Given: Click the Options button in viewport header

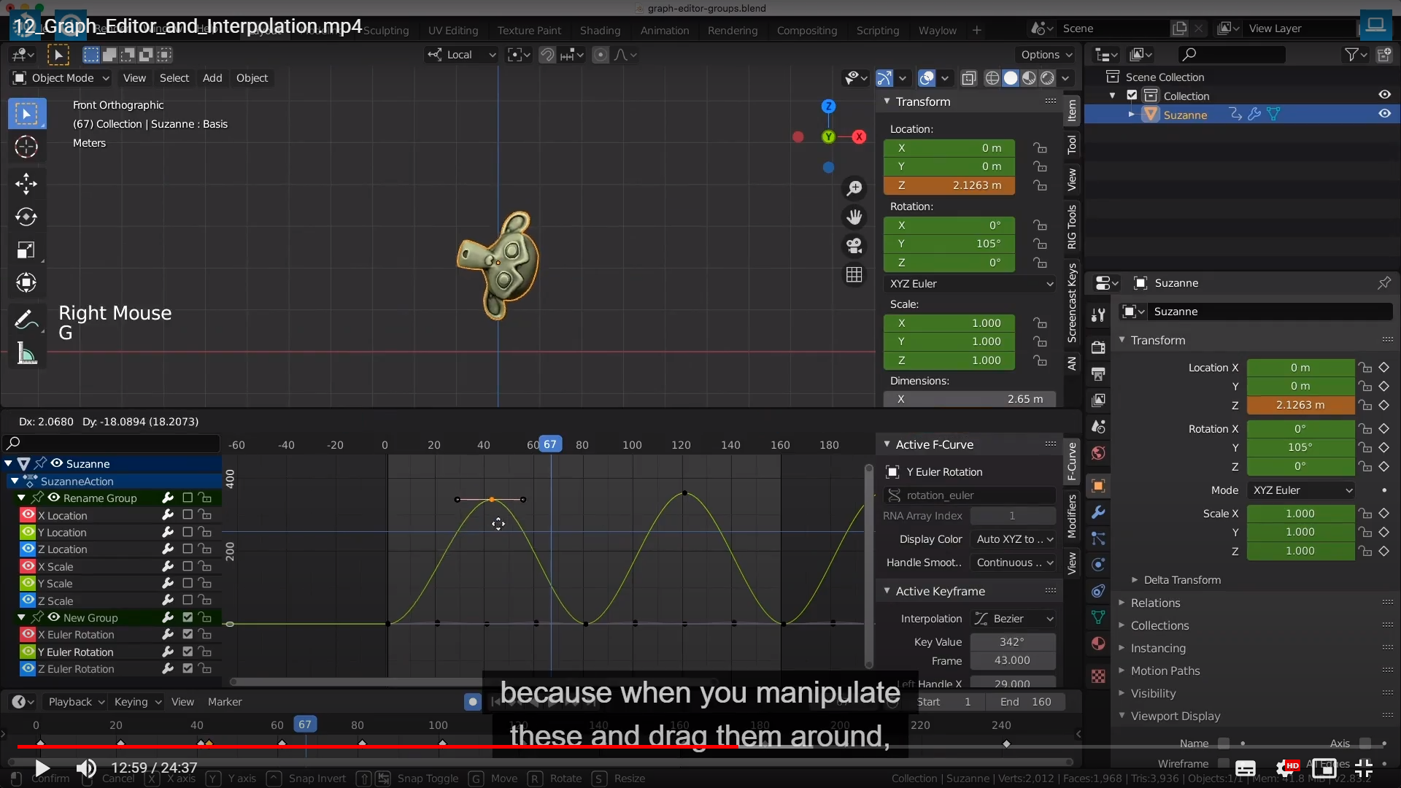Looking at the screenshot, I should [x=1046, y=55].
